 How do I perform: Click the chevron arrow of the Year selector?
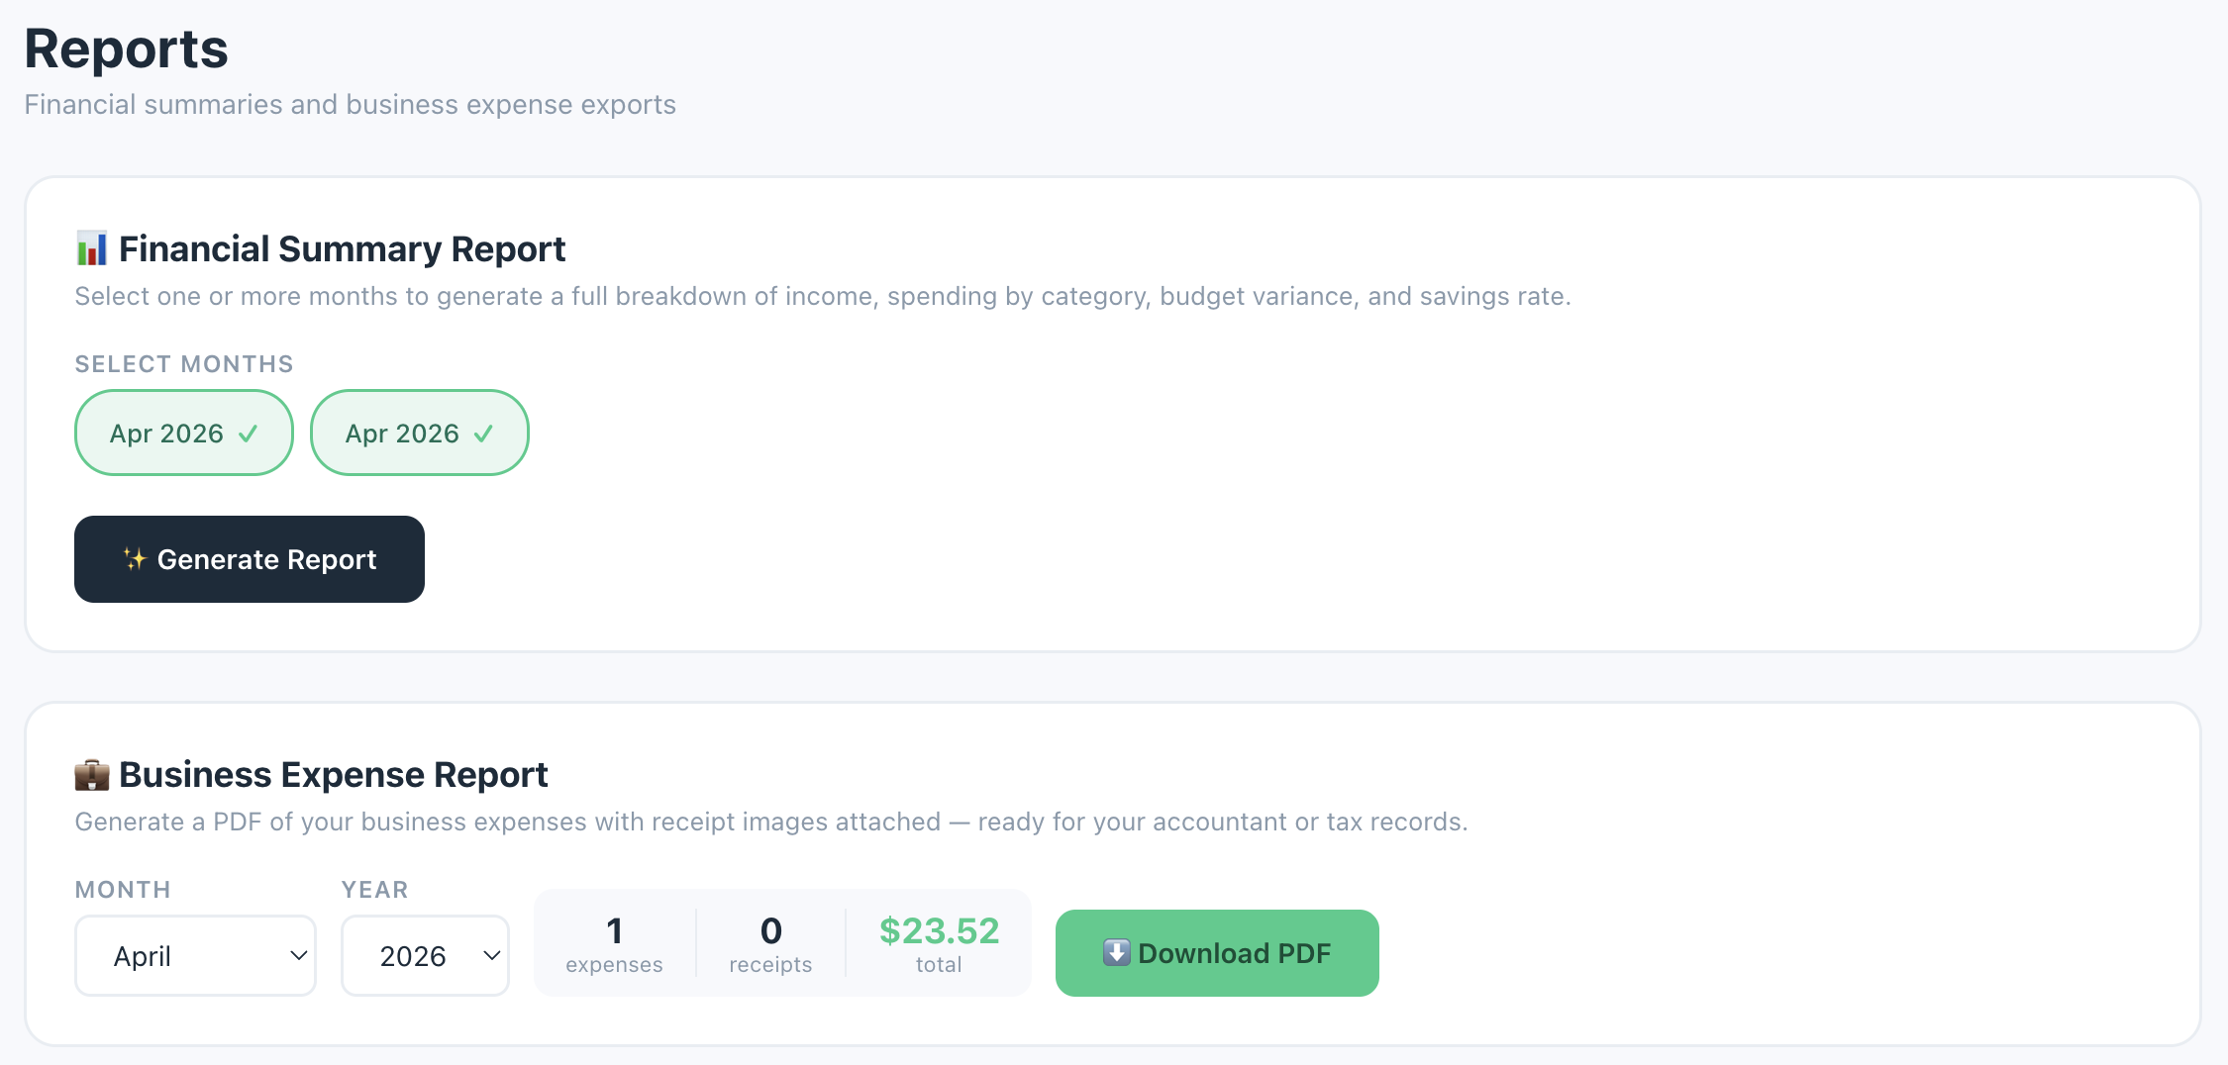coord(491,955)
